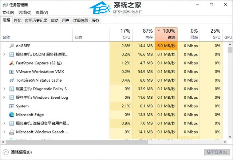
Task: Select the TortoiseSVN status cache name
Action: [39, 80]
